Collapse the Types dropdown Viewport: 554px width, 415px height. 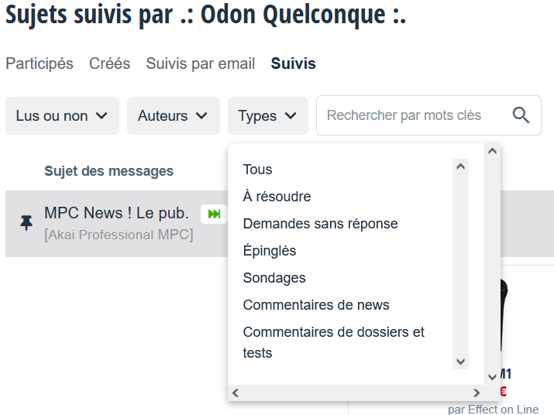(268, 116)
